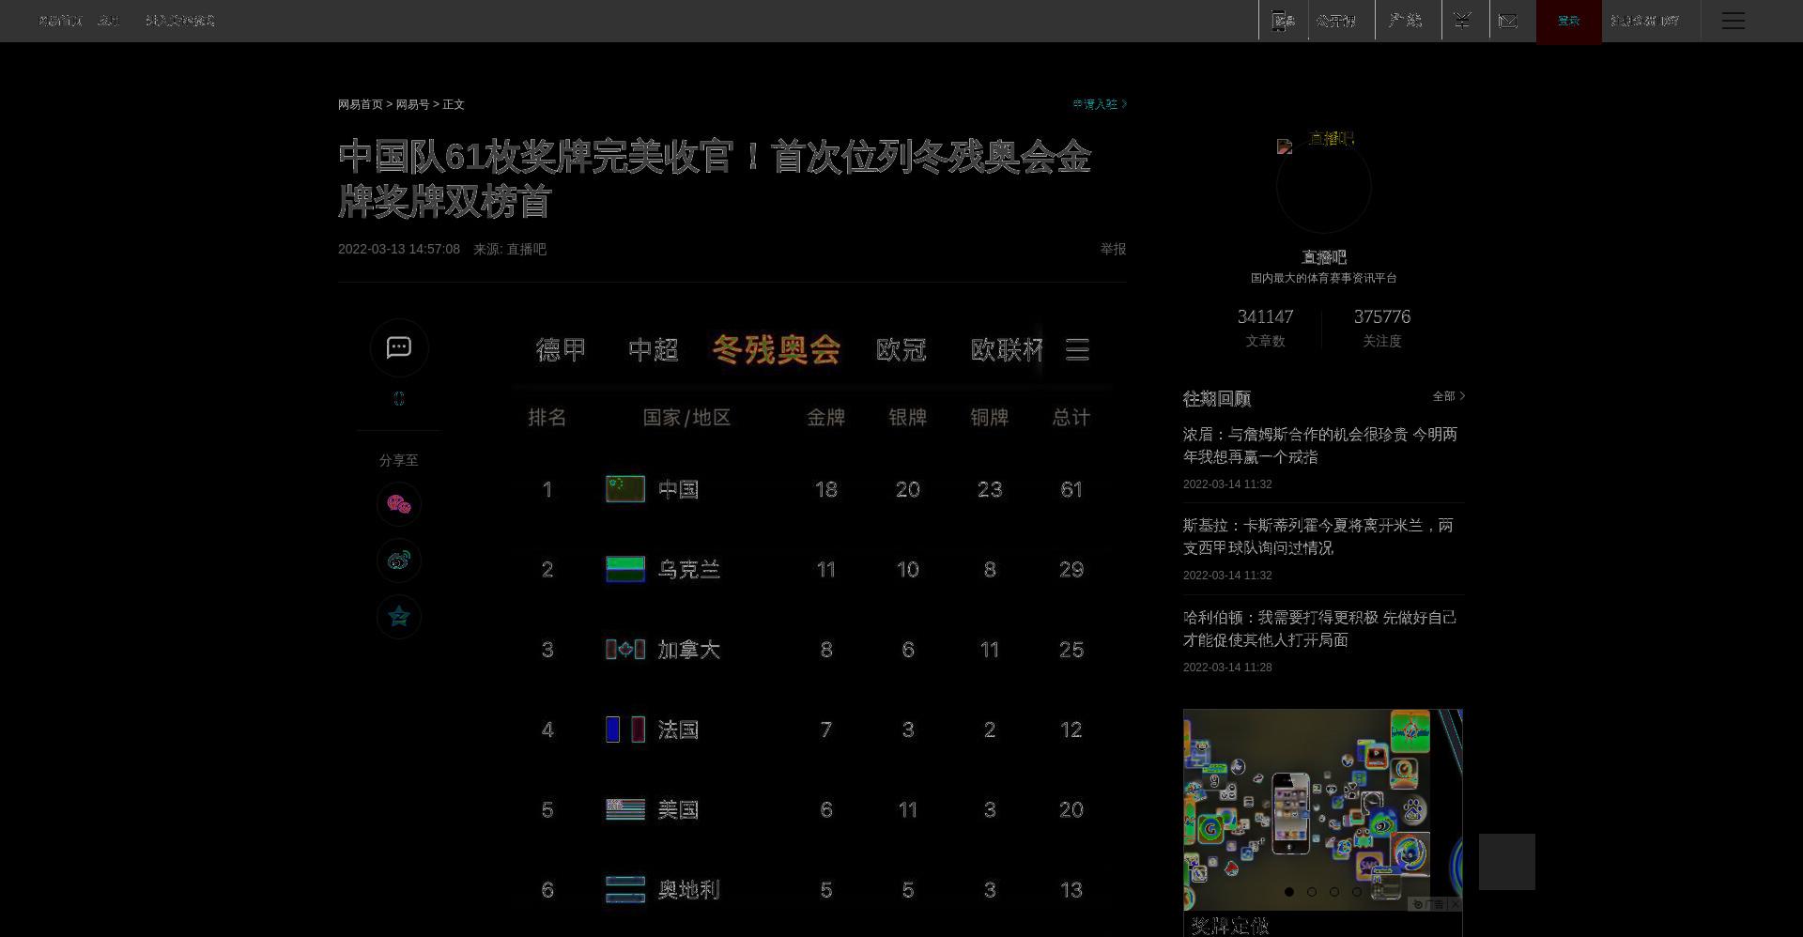
Task: Select first carousel dot in ad
Action: (x=1289, y=892)
